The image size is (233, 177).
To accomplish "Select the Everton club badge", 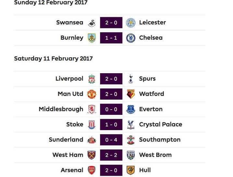I will [x=131, y=109].
